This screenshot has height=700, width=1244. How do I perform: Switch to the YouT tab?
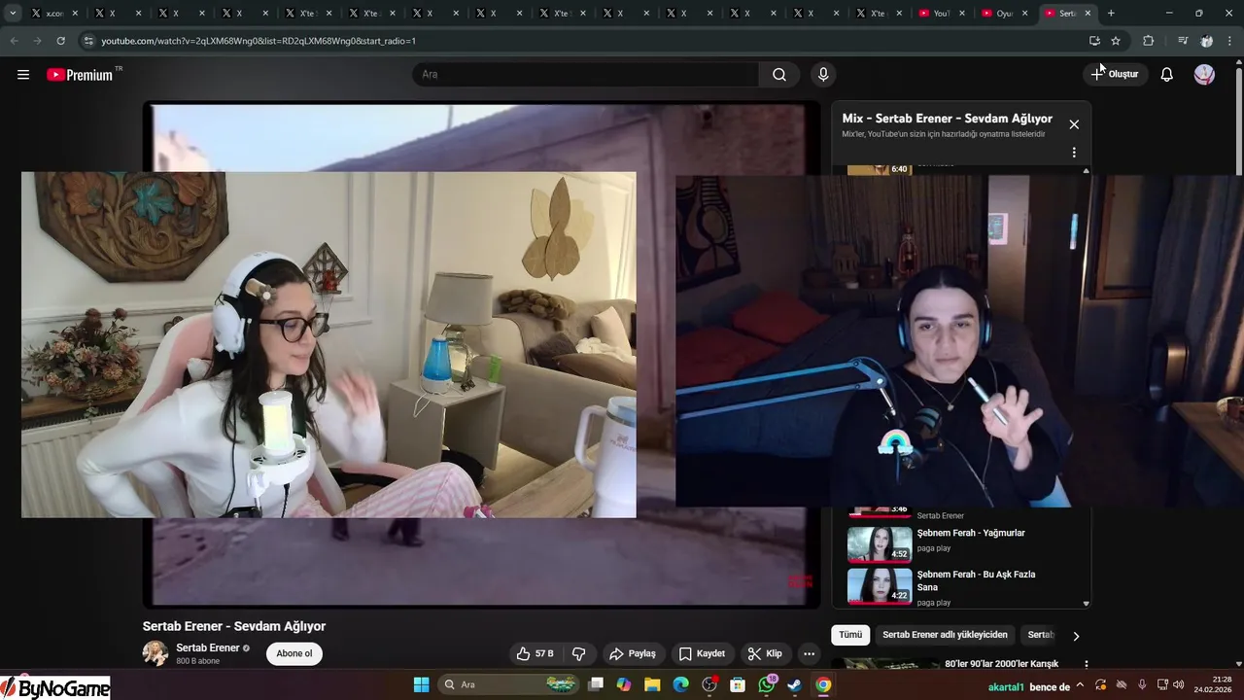point(942,14)
